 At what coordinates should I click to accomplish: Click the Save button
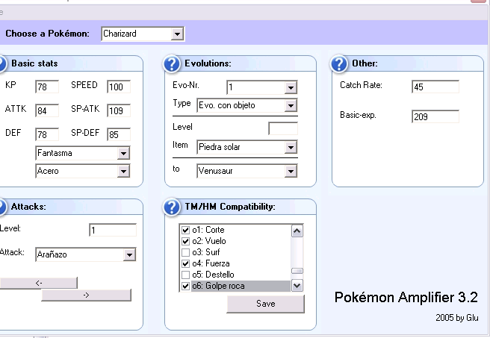[x=266, y=304]
